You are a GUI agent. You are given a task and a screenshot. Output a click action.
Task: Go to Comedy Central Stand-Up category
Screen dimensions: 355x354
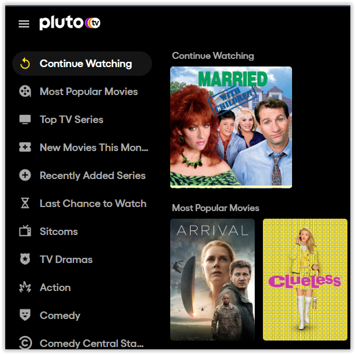pos(92,344)
